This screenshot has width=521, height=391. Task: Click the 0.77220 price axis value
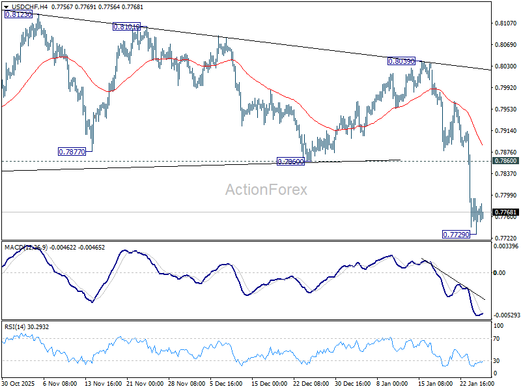tap(506, 238)
